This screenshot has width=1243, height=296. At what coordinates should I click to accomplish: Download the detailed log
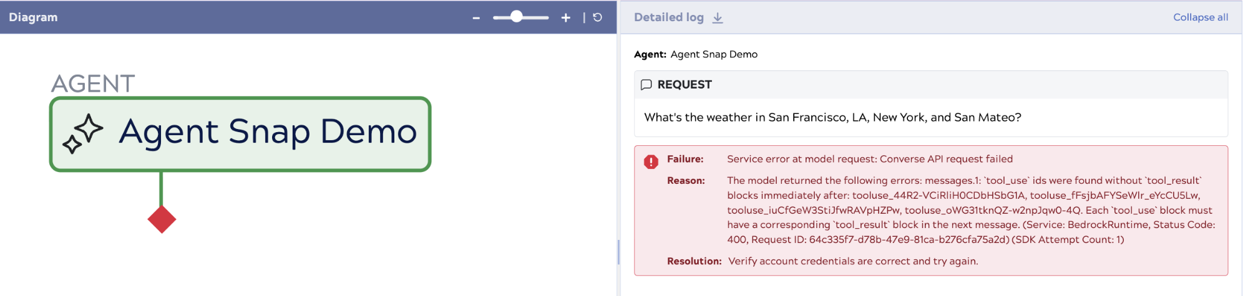click(718, 18)
